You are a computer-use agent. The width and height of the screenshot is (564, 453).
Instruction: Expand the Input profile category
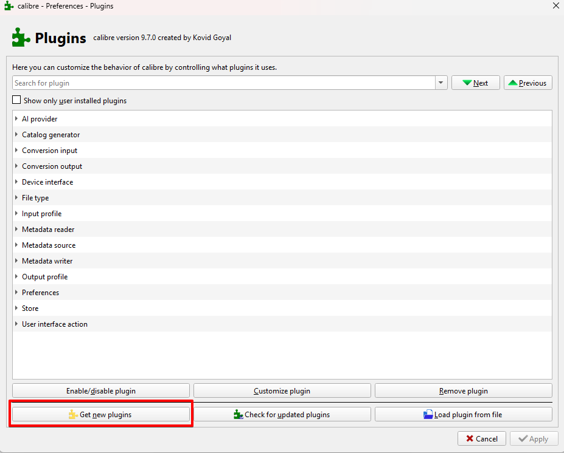click(16, 213)
